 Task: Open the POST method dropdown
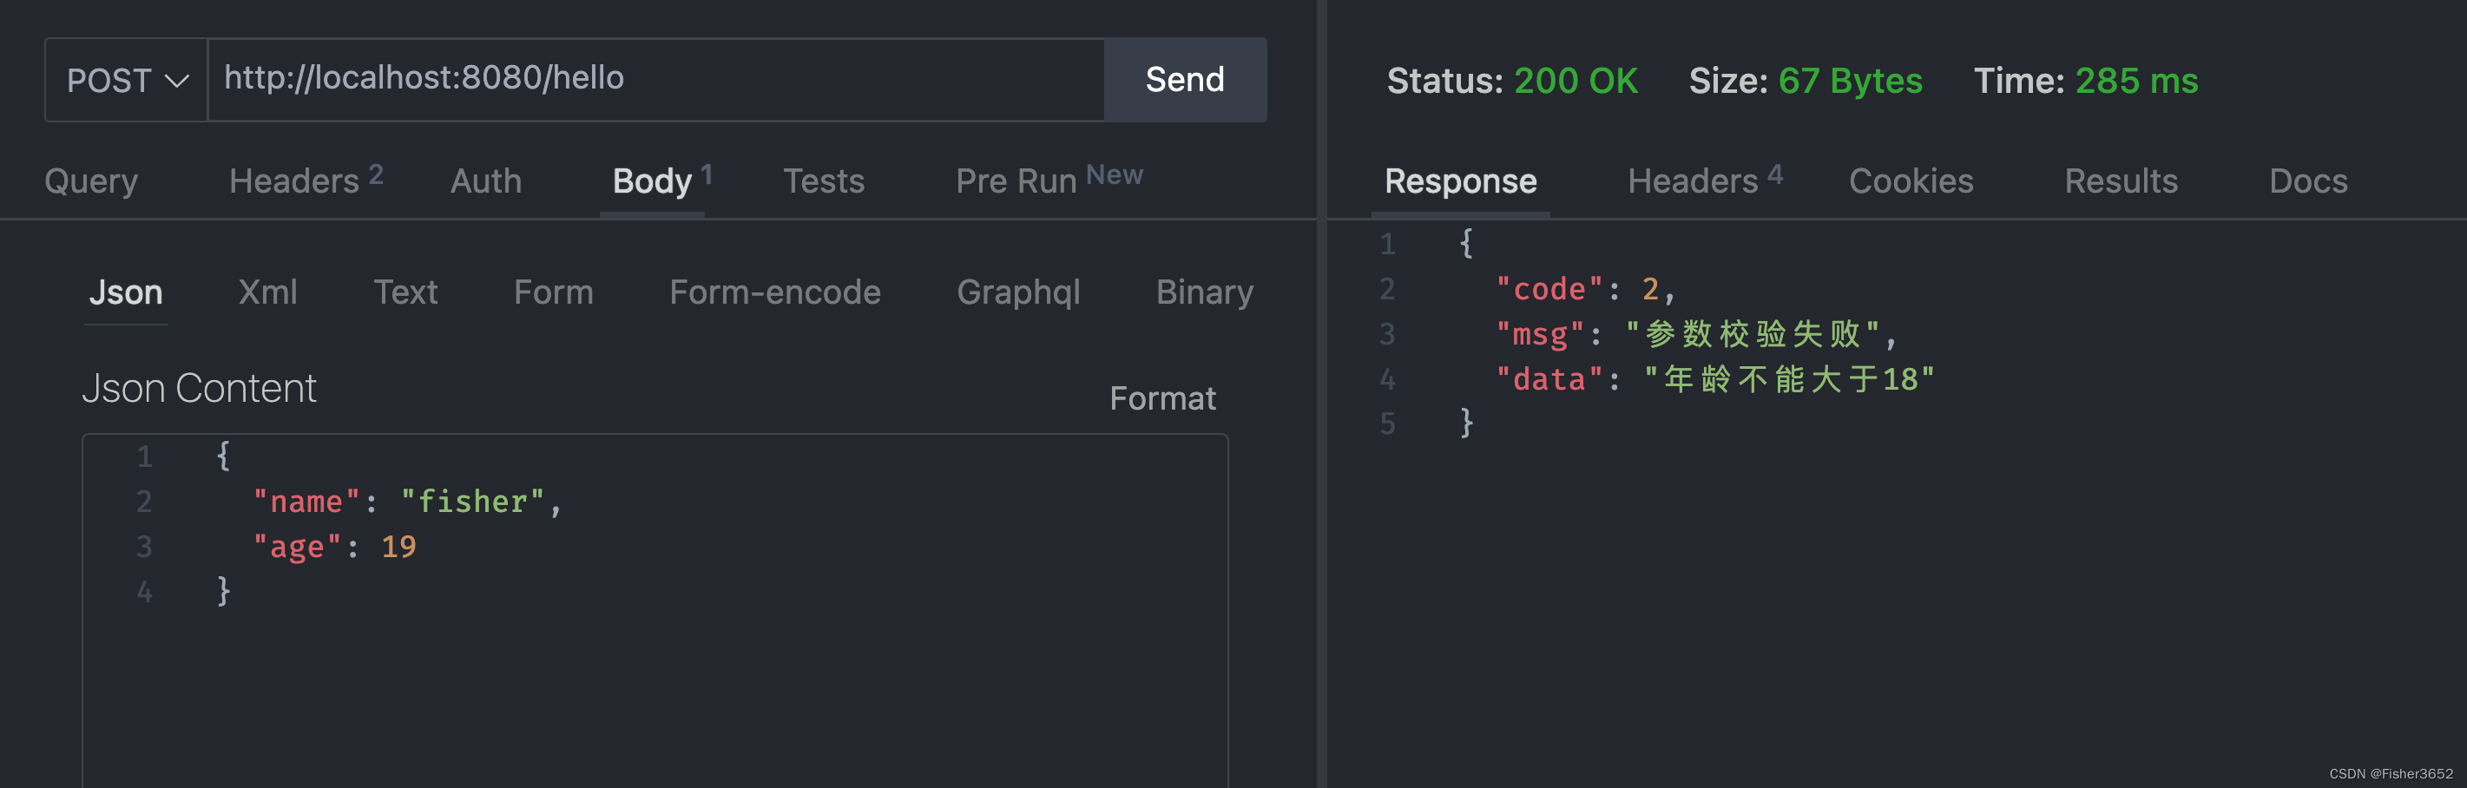click(x=127, y=81)
